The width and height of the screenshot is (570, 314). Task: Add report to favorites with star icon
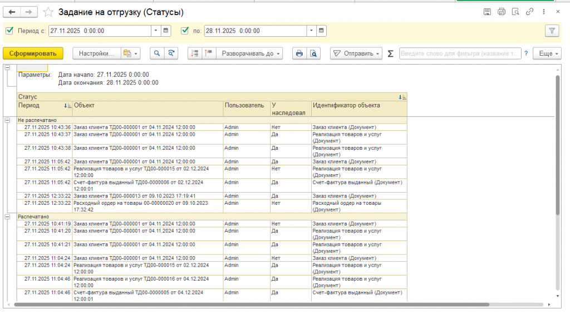click(x=48, y=12)
